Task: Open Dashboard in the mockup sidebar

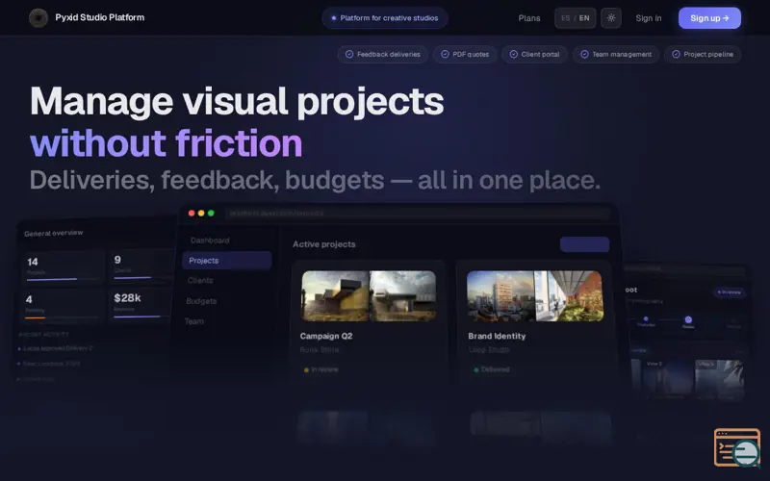Action: [210, 240]
